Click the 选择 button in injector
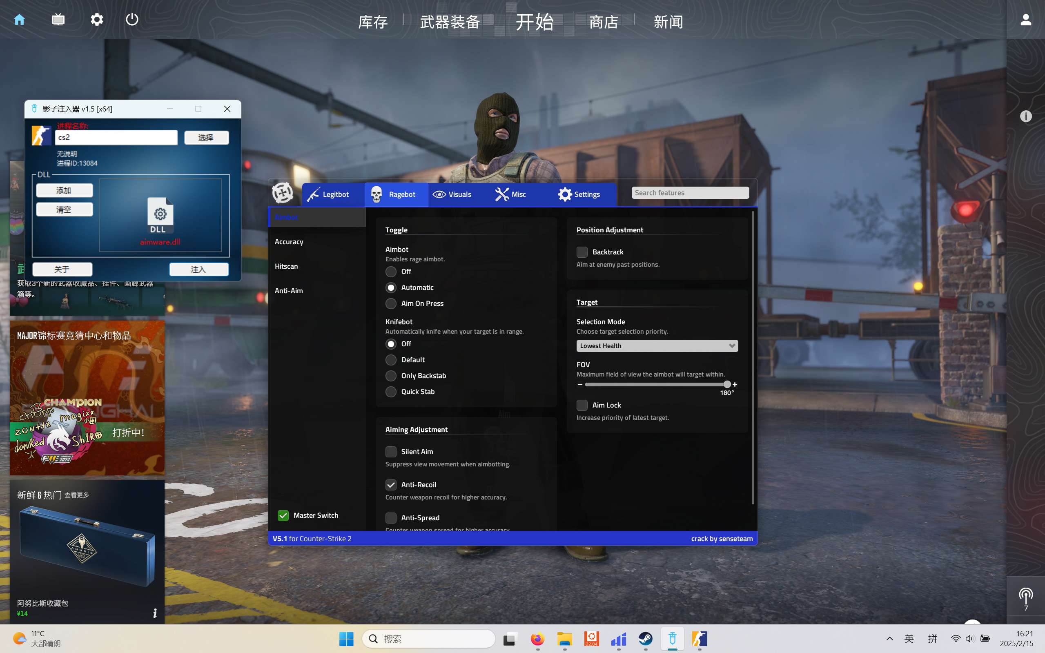 coord(206,138)
